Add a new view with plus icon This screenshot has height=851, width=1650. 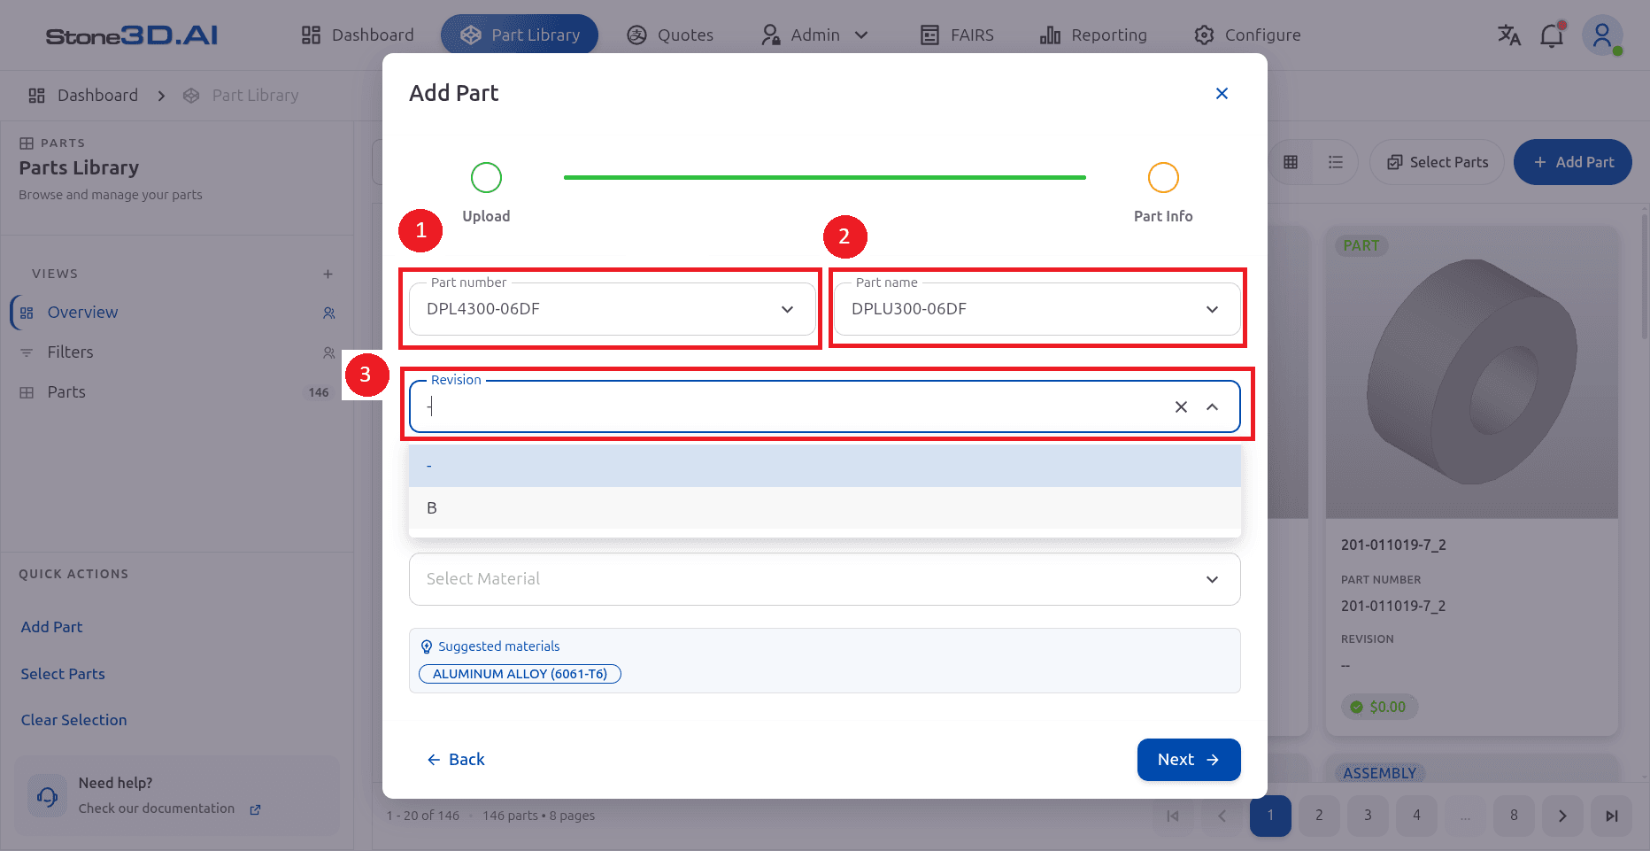tap(328, 274)
